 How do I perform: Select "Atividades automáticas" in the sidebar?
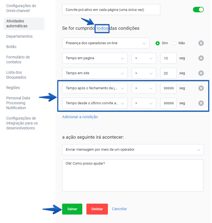[x=16, y=23]
